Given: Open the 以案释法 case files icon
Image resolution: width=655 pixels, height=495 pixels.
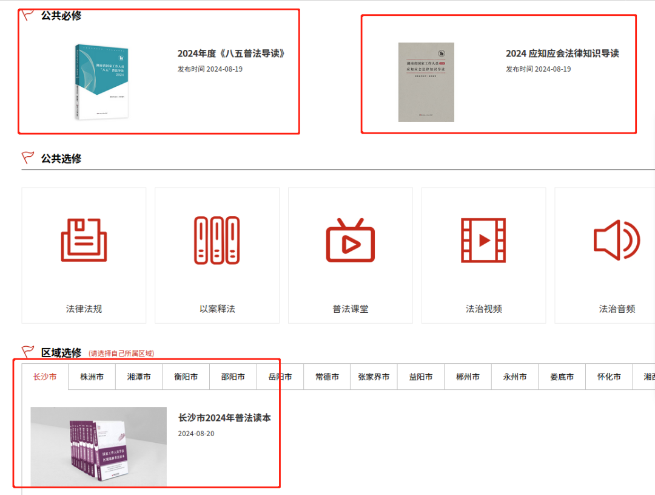Looking at the screenshot, I should [217, 240].
